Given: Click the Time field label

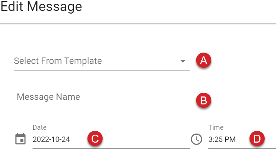Looking at the screenshot, I should (216, 127).
